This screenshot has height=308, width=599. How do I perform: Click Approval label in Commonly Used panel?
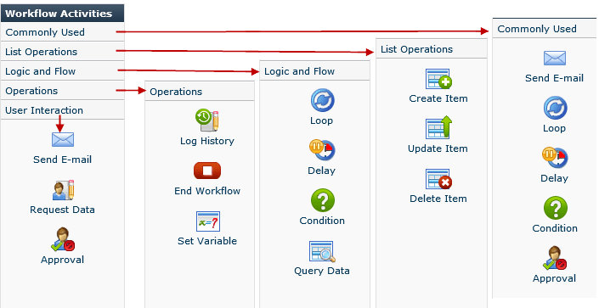(x=554, y=278)
